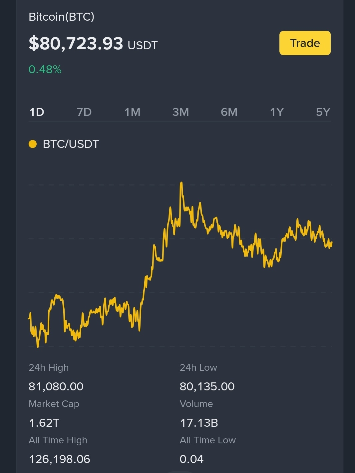Switch to the 7D chart range
355x473 pixels.
click(x=84, y=112)
